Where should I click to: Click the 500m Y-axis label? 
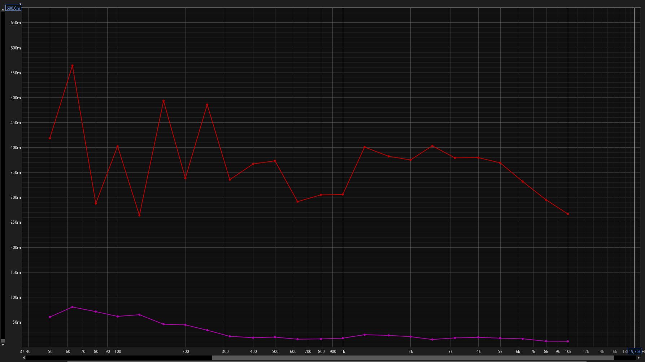coord(16,98)
